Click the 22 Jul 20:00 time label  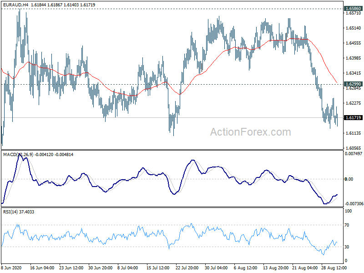pyautogui.click(x=187, y=268)
